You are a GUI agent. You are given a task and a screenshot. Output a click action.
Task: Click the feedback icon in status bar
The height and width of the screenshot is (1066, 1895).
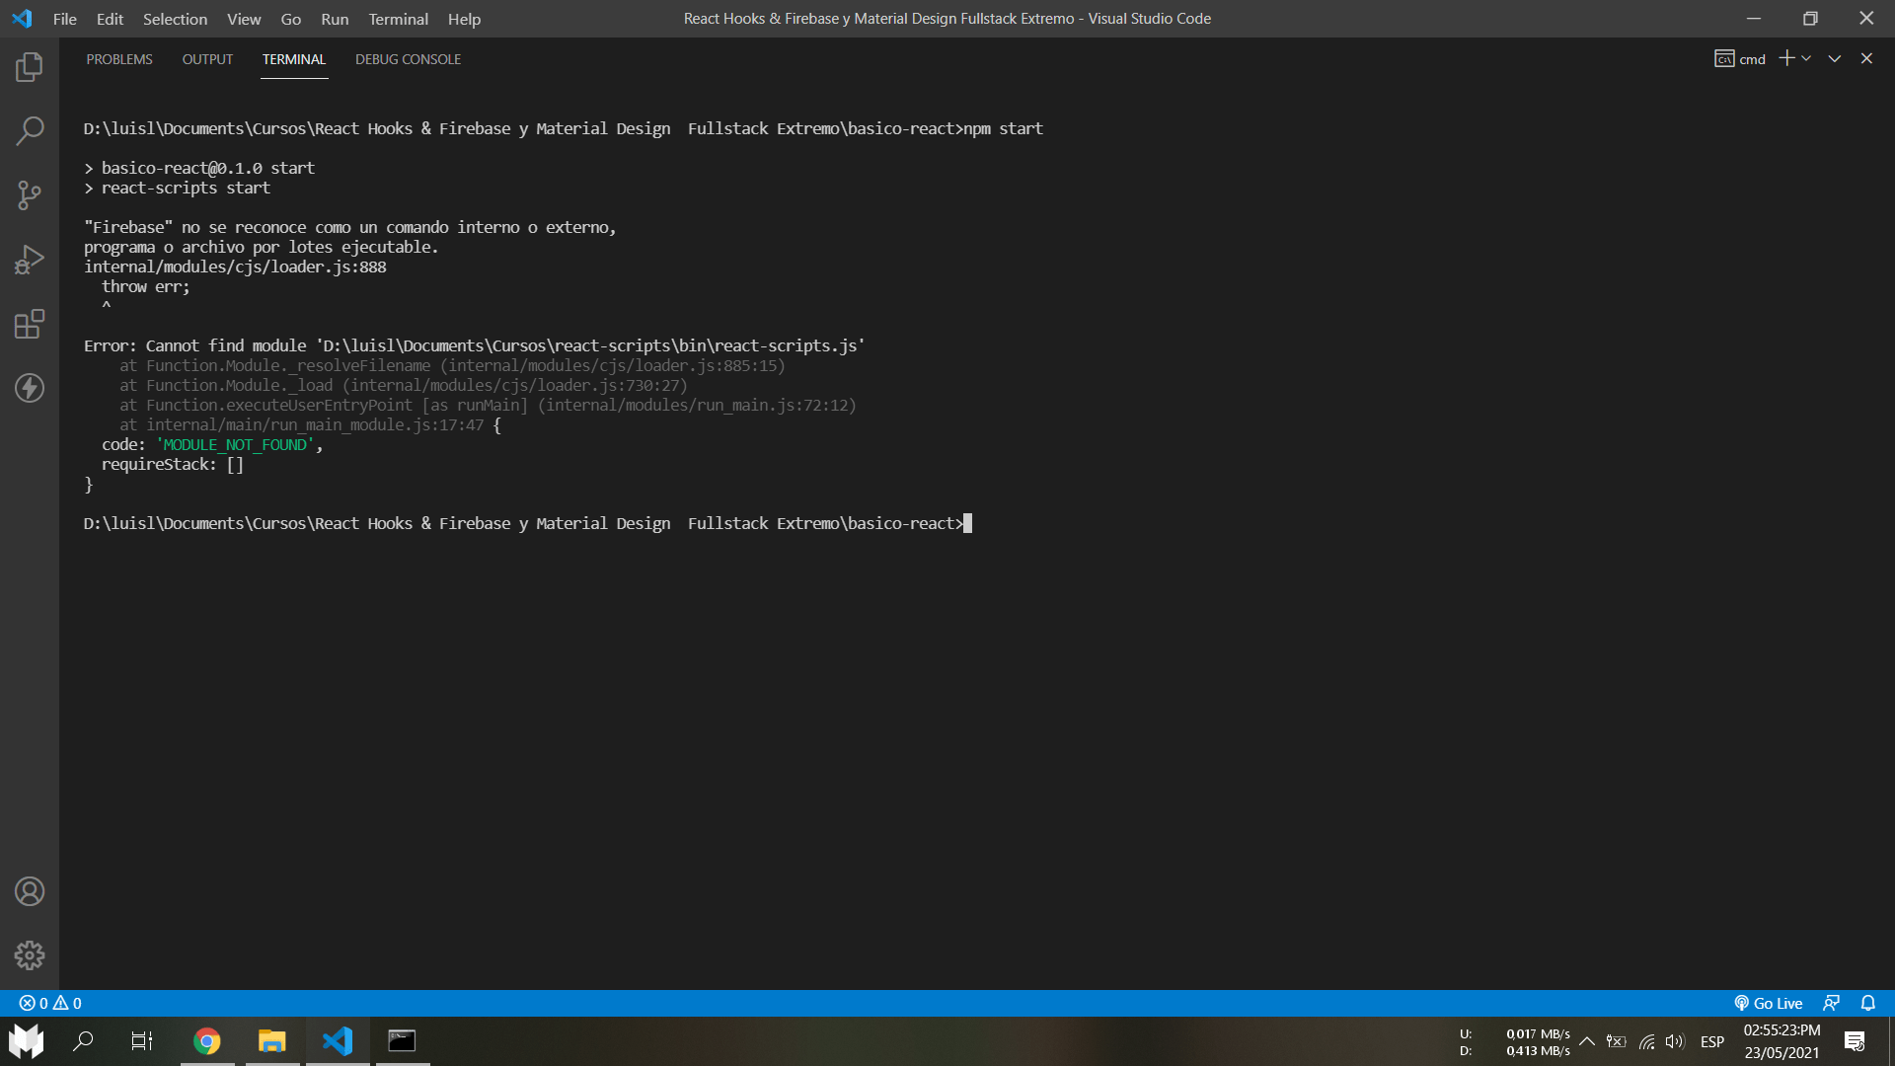(x=1831, y=1003)
